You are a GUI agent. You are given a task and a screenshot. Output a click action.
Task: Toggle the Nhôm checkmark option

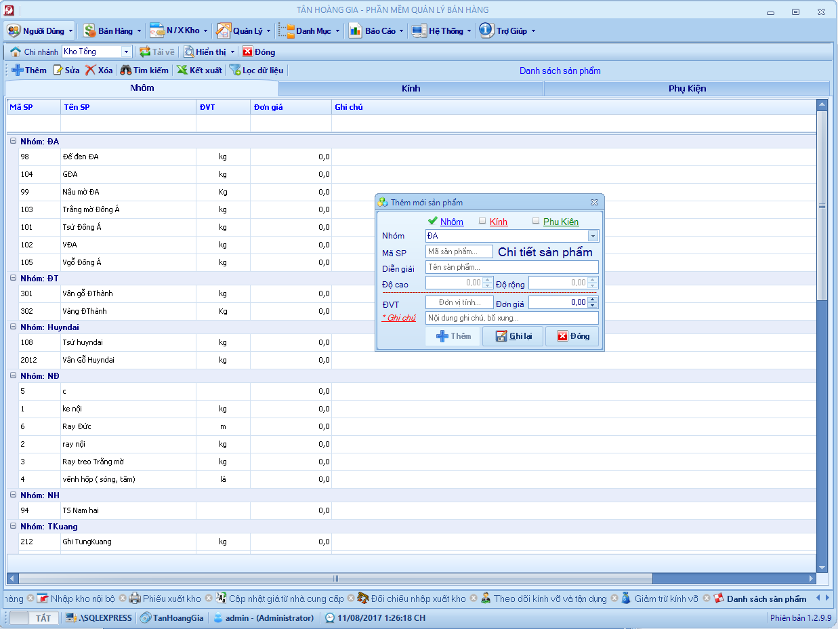point(433,221)
